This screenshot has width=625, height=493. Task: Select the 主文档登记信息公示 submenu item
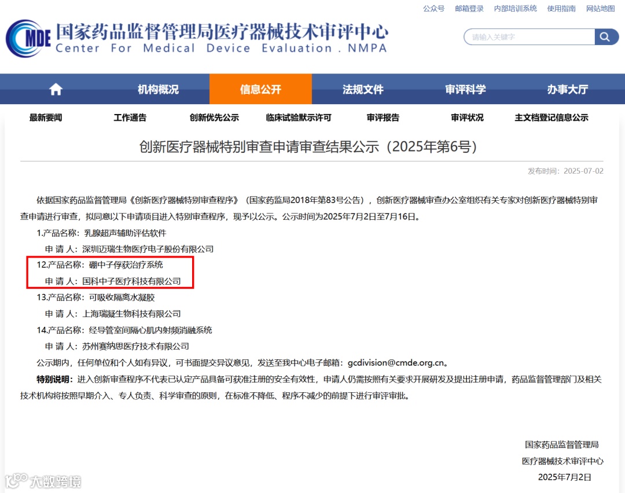point(552,117)
